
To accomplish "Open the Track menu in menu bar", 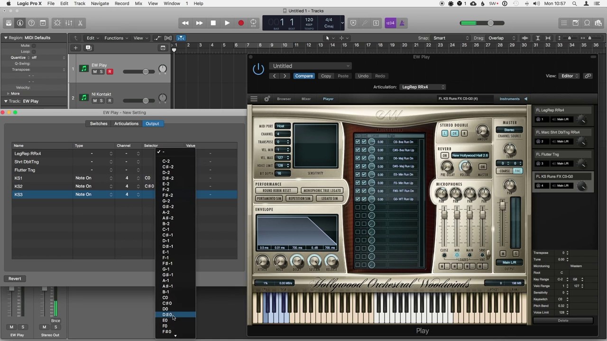I will [80, 3].
